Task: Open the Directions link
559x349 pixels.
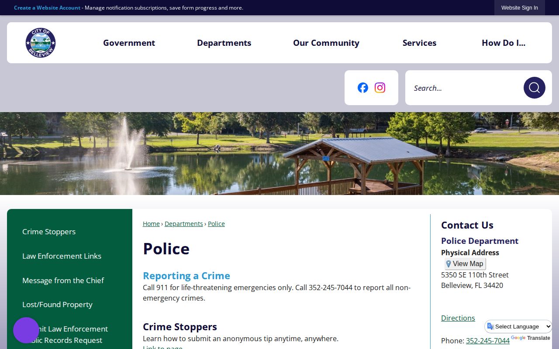Action: click(x=458, y=318)
